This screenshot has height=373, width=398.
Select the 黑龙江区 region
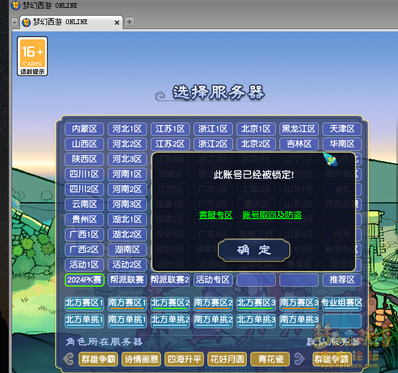(299, 129)
